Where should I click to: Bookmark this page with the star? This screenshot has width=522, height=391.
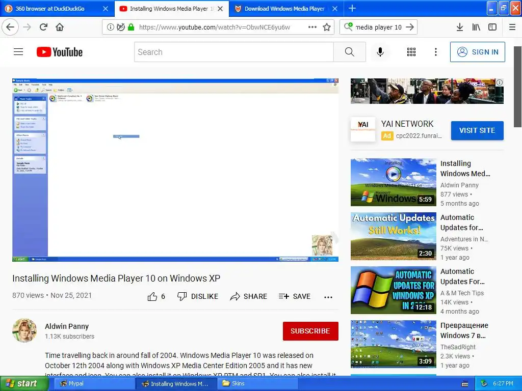click(x=327, y=27)
